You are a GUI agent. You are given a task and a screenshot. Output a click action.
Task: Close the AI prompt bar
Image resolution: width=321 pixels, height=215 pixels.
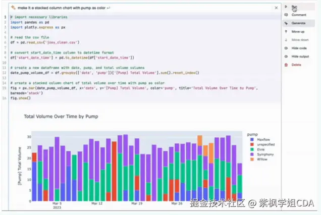pos(276,8)
